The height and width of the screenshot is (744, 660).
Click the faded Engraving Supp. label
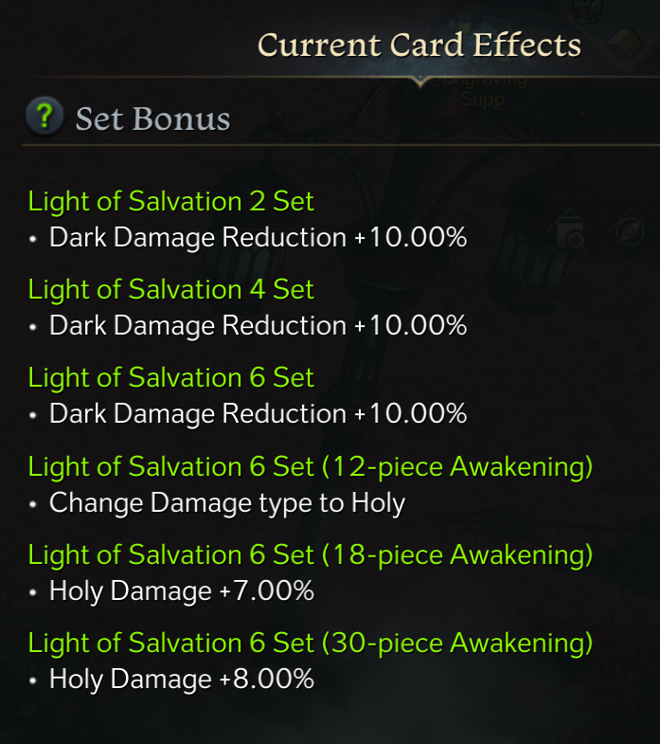489,89
